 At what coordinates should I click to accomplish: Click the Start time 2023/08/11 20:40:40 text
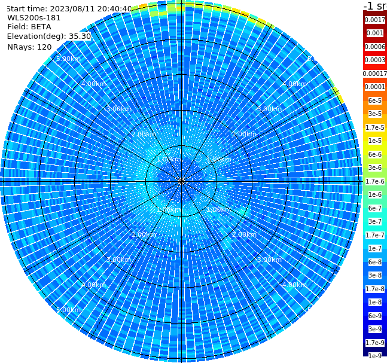[x=69, y=9]
